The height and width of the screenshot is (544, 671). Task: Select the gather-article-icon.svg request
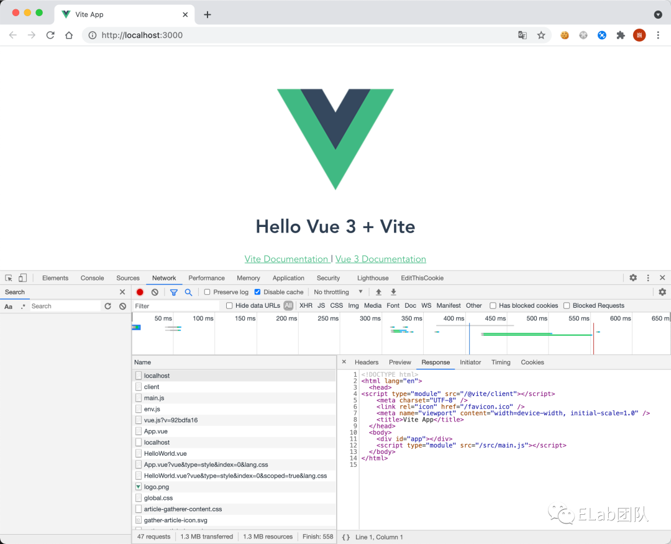coord(234,520)
